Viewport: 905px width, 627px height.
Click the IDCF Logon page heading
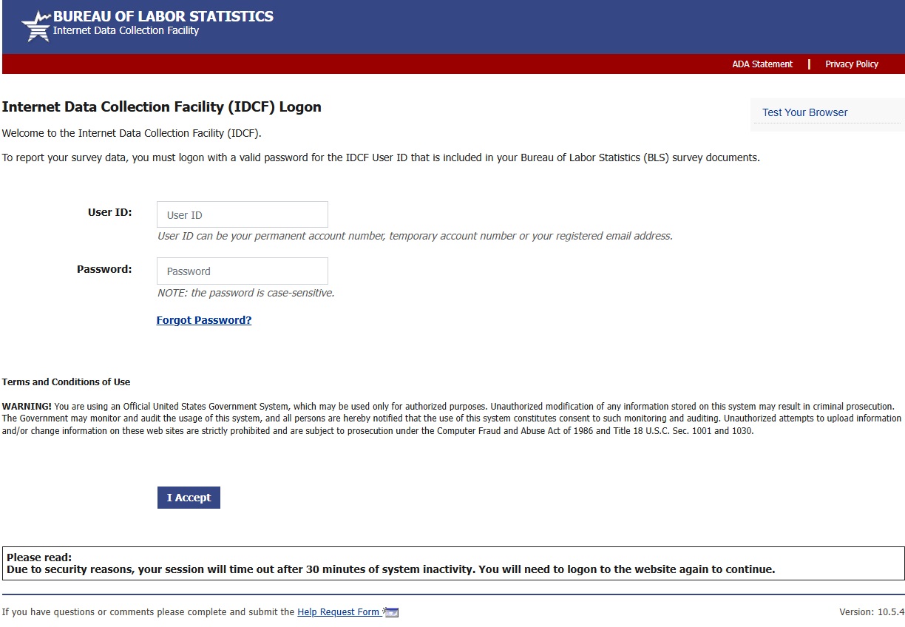[x=162, y=107]
